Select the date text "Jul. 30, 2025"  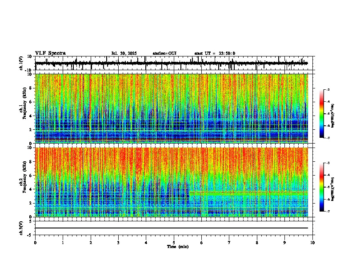124,53
